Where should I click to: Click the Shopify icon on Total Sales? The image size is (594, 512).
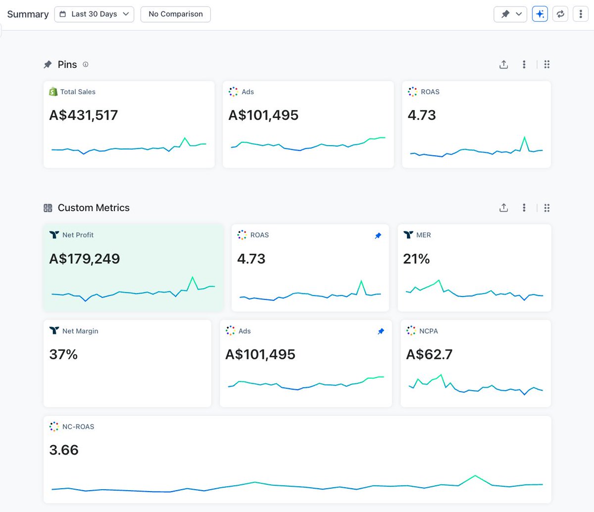[x=53, y=92]
